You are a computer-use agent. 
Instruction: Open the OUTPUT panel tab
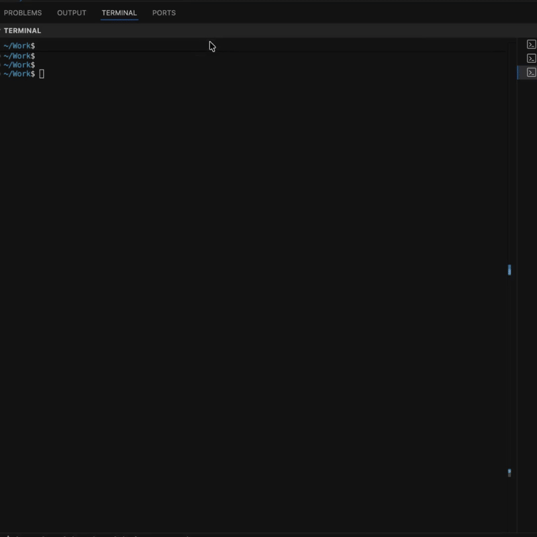pyautogui.click(x=72, y=13)
